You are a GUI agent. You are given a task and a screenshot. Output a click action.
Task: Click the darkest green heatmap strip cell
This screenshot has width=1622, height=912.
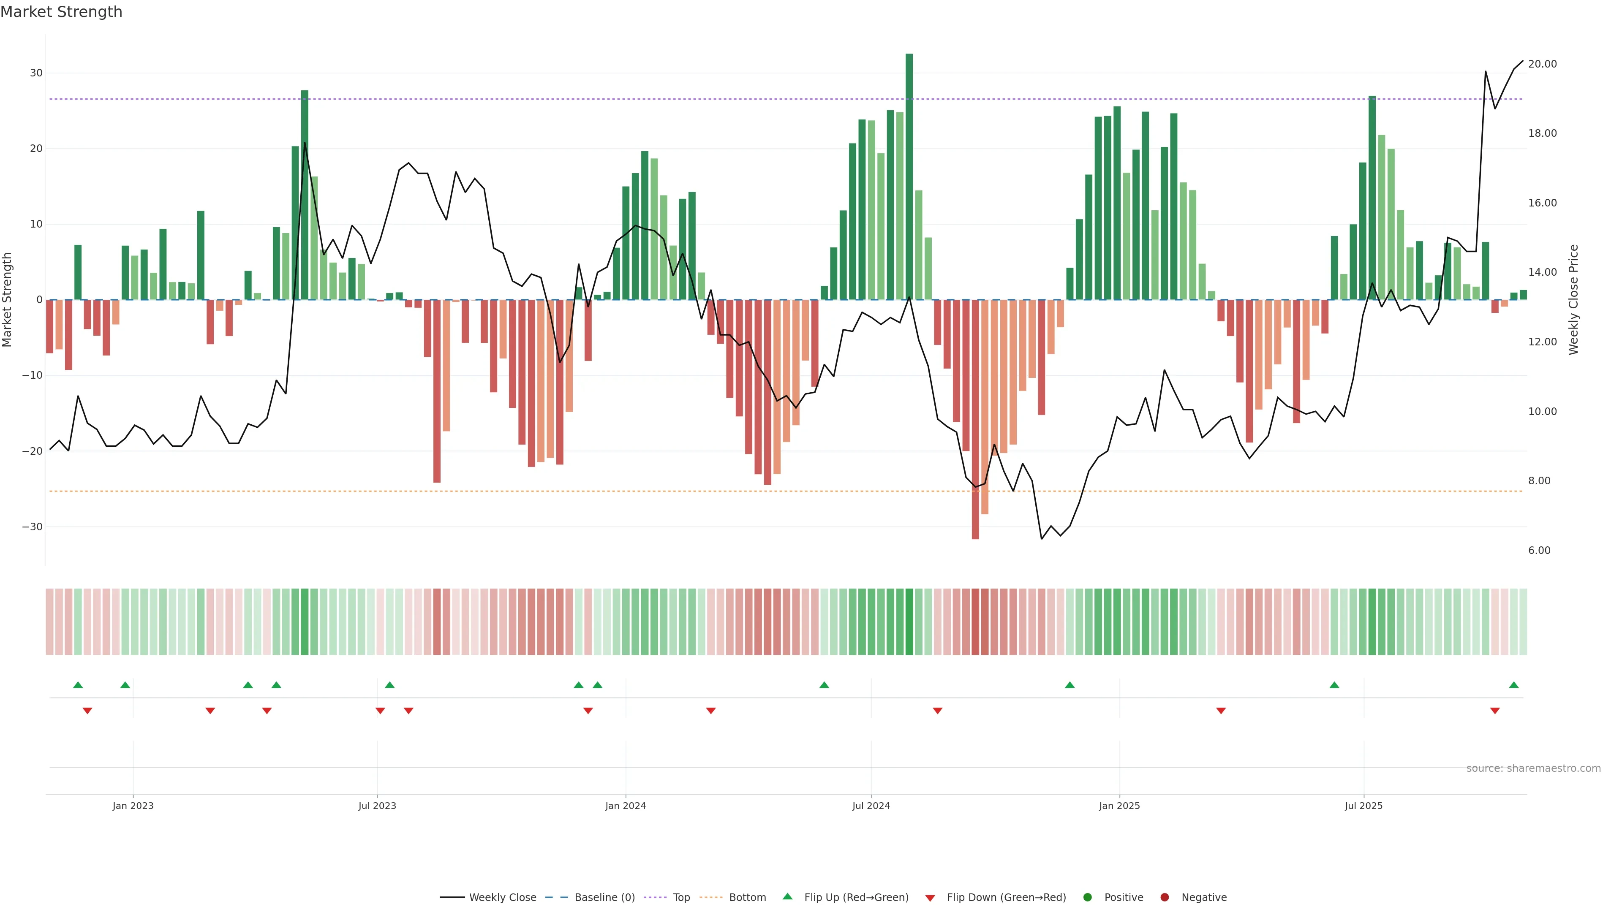coord(909,622)
